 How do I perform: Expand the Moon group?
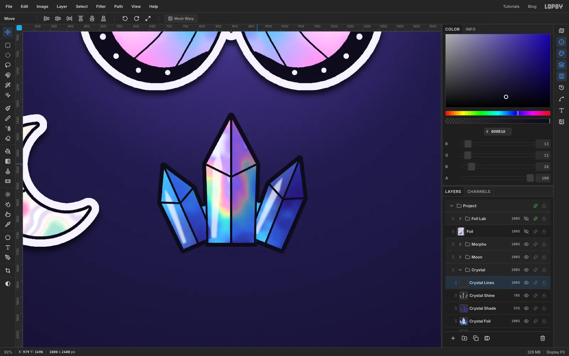[x=460, y=257]
